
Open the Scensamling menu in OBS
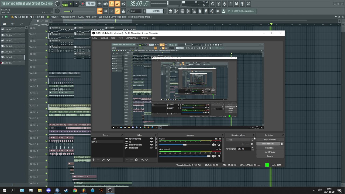[132, 38]
